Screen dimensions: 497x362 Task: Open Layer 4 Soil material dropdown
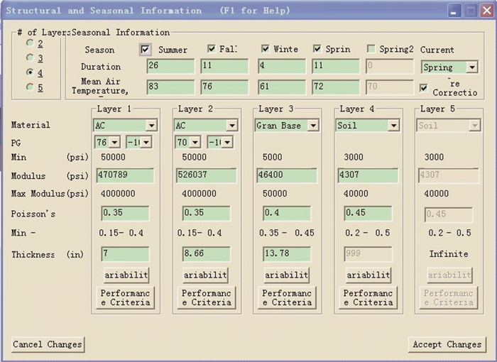tap(393, 126)
